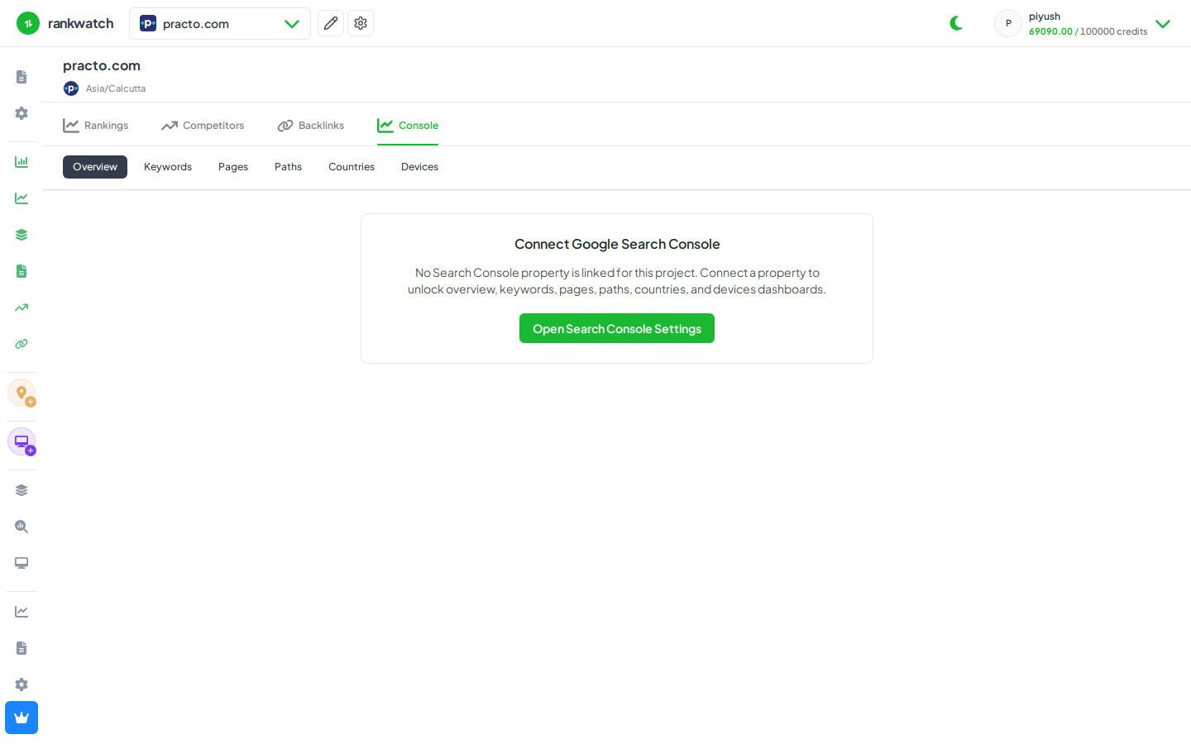Image resolution: width=1191 pixels, height=744 pixels.
Task: Click the P user avatar
Action: (x=1008, y=23)
